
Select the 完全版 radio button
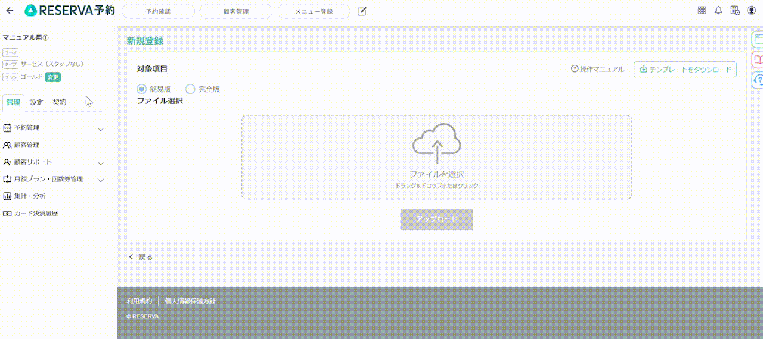(x=190, y=89)
